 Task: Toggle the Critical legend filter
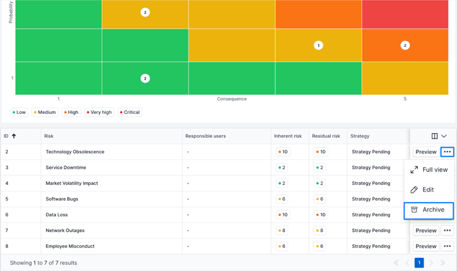point(130,113)
